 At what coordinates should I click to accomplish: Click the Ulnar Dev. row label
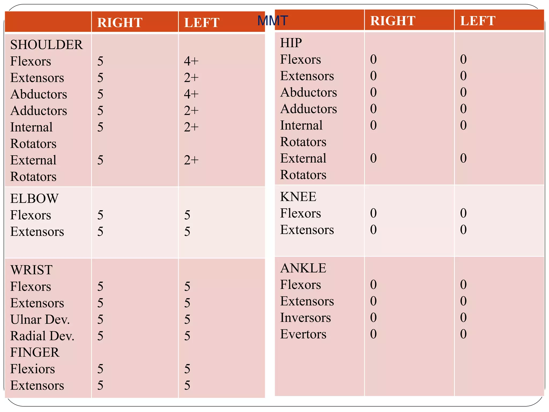coord(40,319)
